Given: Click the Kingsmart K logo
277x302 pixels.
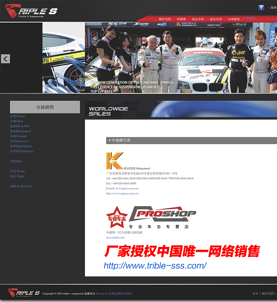Looking at the screenshot, I should [x=115, y=161].
